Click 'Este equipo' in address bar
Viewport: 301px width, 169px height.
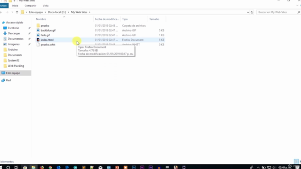(x=36, y=12)
